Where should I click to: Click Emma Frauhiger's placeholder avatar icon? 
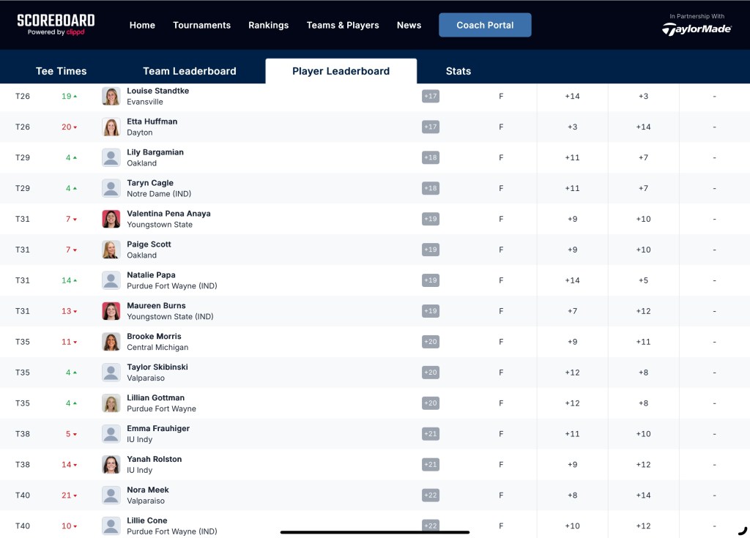coord(111,435)
